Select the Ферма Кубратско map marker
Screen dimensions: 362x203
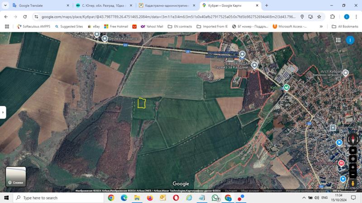105,38
